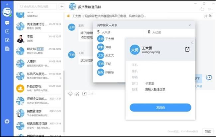Select 王大勇 in unread recipients list
Viewport: 216px width, 137px height.
106,39
